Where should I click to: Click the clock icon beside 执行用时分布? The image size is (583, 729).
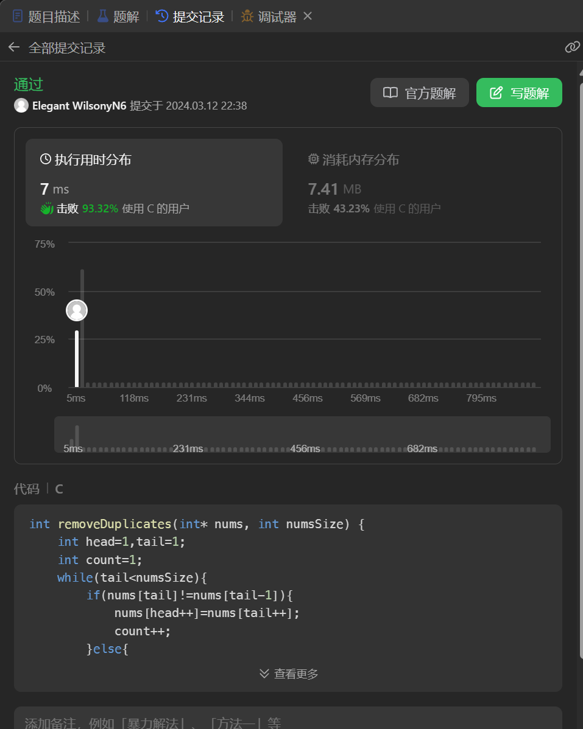click(x=45, y=159)
